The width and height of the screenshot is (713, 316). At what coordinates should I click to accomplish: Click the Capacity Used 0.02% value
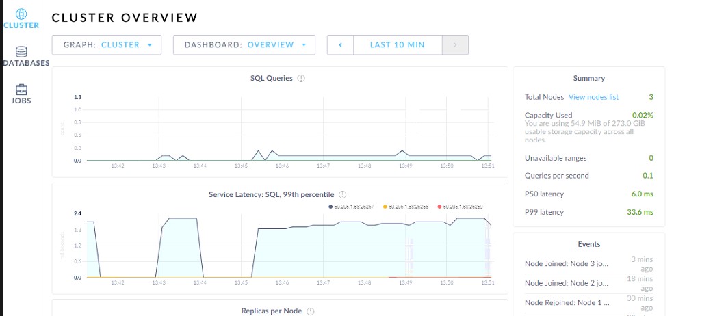[643, 115]
